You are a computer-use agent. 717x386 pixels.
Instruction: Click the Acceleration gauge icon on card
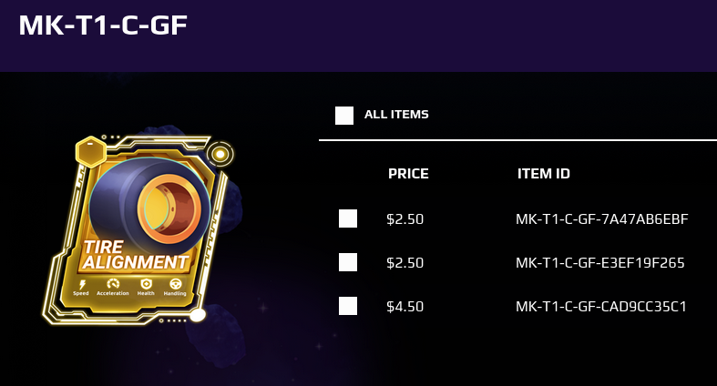113,284
